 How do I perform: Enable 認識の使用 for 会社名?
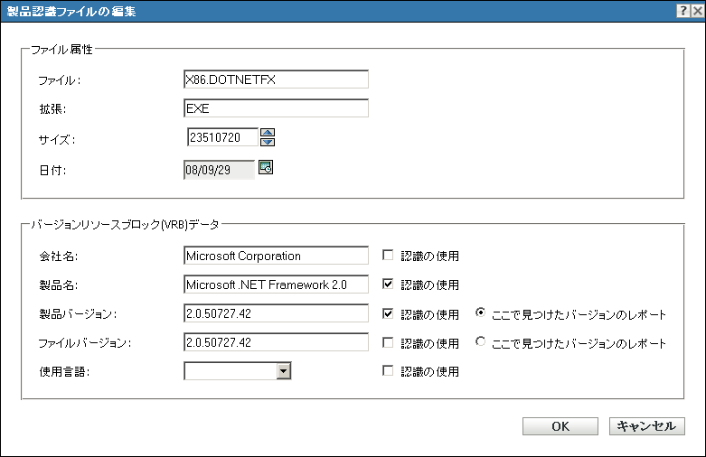coord(389,256)
